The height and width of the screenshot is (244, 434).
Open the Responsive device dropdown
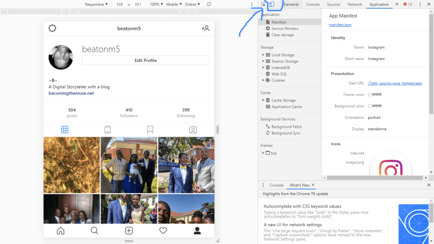(x=96, y=4)
